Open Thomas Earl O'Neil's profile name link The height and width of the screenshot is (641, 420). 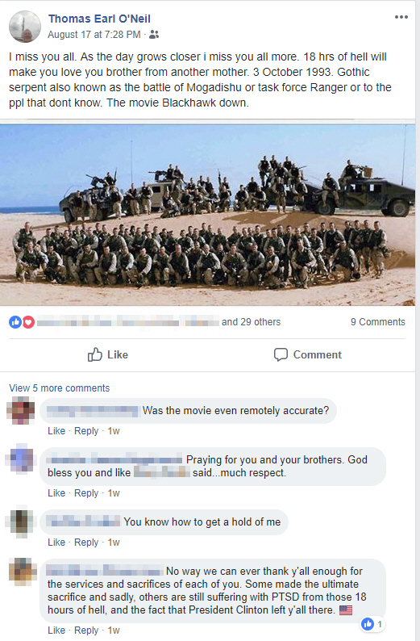tap(99, 19)
